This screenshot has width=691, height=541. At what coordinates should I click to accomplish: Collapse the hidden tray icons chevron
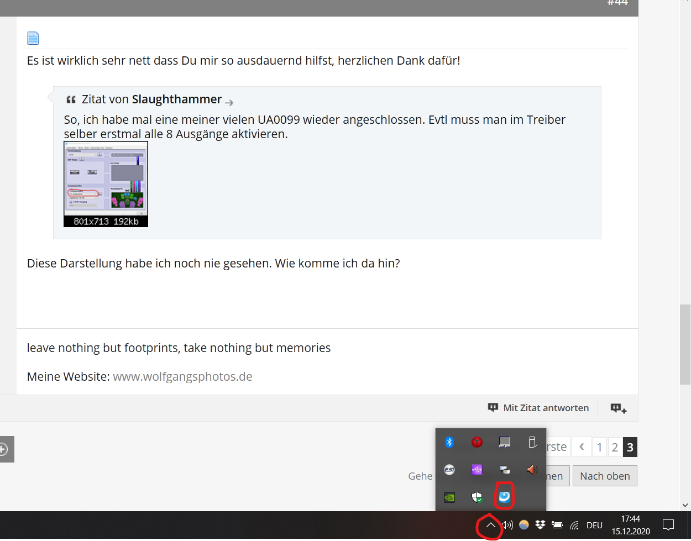click(x=490, y=525)
